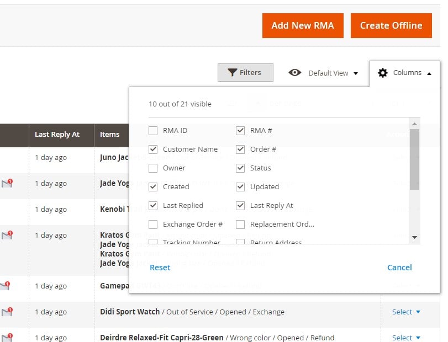This screenshot has height=342, width=448.
Task: Click the columns list scrollbar thumb
Action: [414, 159]
